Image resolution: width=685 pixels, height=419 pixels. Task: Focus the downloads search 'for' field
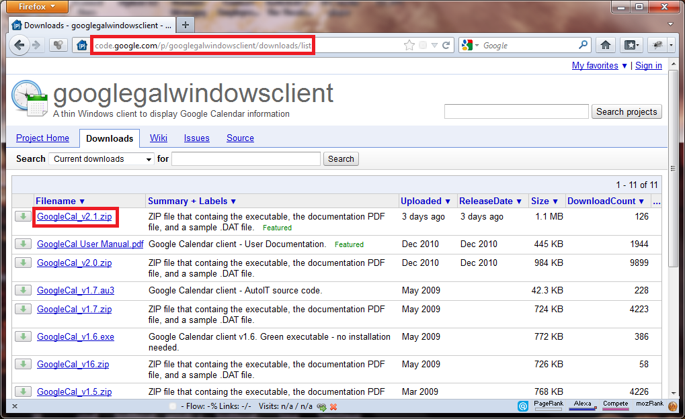click(x=246, y=159)
